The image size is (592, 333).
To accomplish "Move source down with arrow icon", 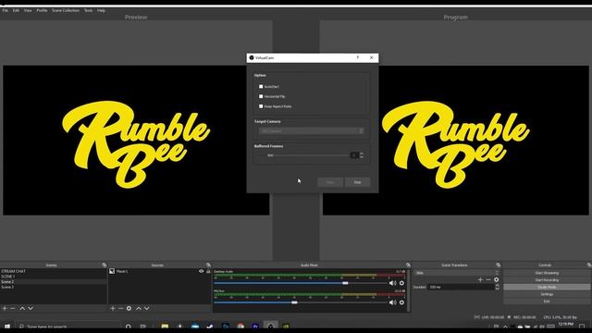I will click(147, 308).
